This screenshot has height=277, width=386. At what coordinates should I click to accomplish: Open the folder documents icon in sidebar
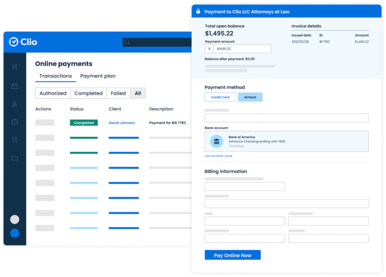[x=14, y=158]
